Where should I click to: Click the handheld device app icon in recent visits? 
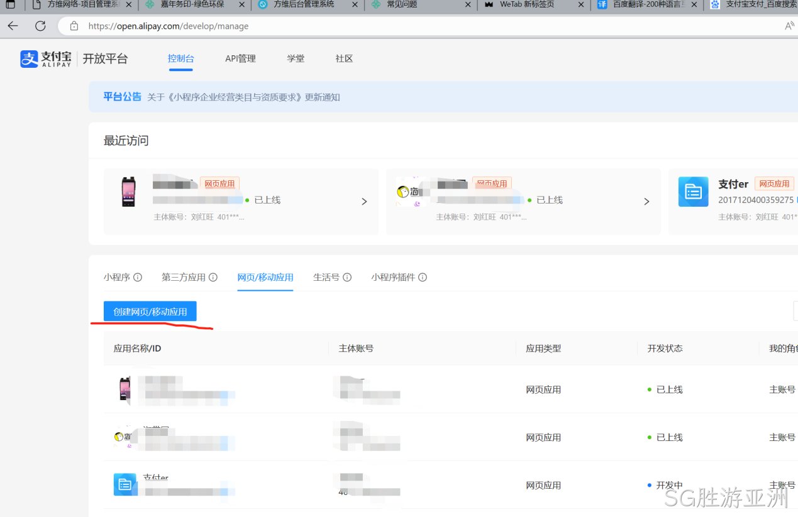(128, 192)
